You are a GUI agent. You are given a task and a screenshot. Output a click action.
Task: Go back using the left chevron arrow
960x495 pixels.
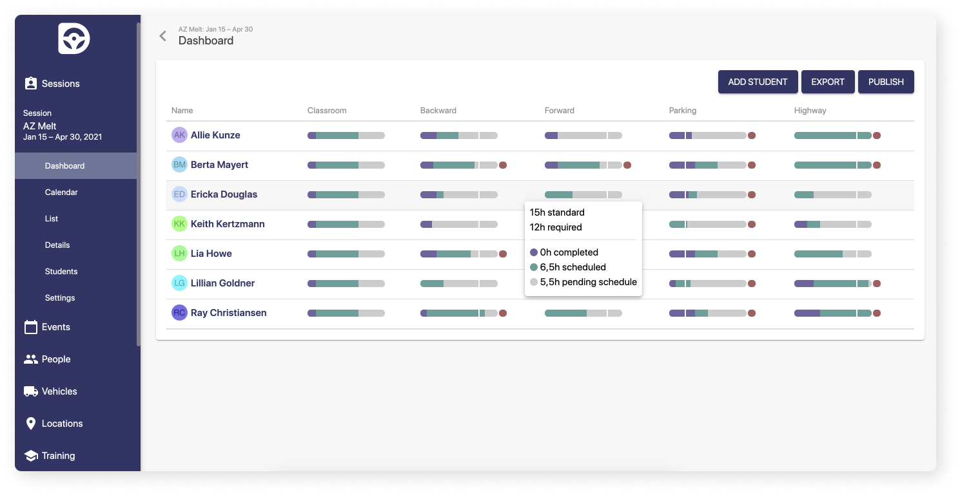[163, 36]
